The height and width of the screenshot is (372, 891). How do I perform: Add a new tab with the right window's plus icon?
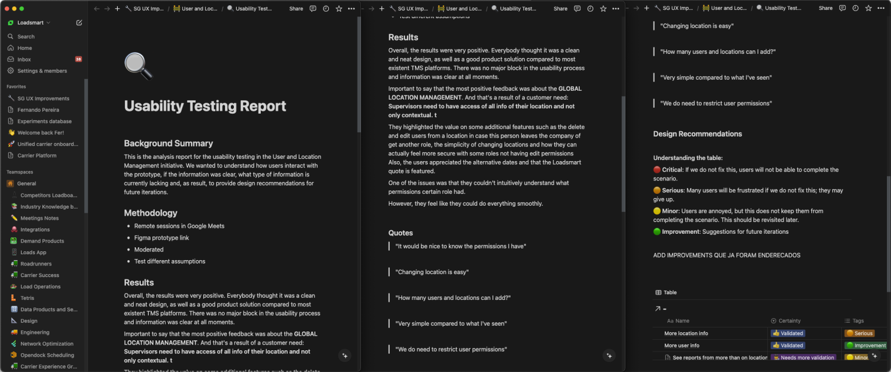pyautogui.click(x=647, y=9)
